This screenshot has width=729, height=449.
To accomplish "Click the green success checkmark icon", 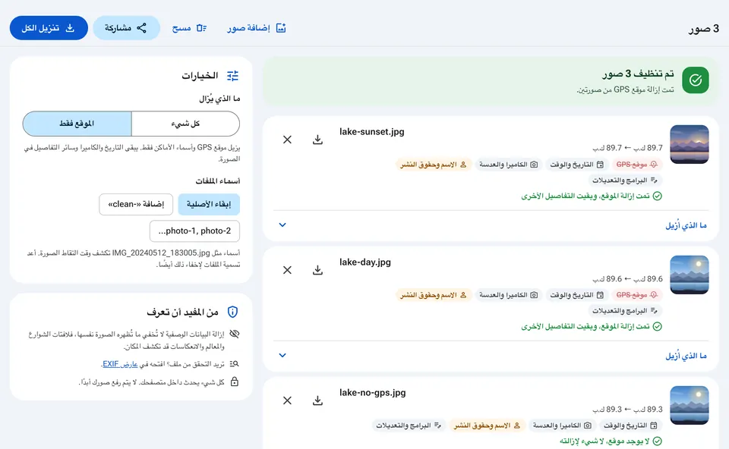I will (696, 80).
